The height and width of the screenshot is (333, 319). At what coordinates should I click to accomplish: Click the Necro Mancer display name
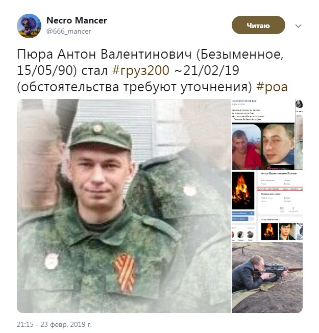coord(77,20)
